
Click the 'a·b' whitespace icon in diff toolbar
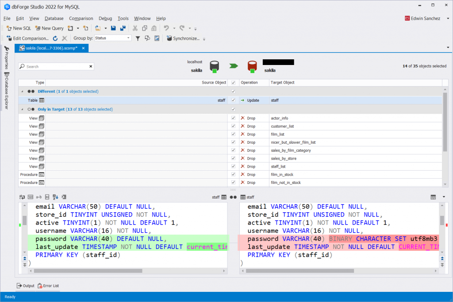39,197
